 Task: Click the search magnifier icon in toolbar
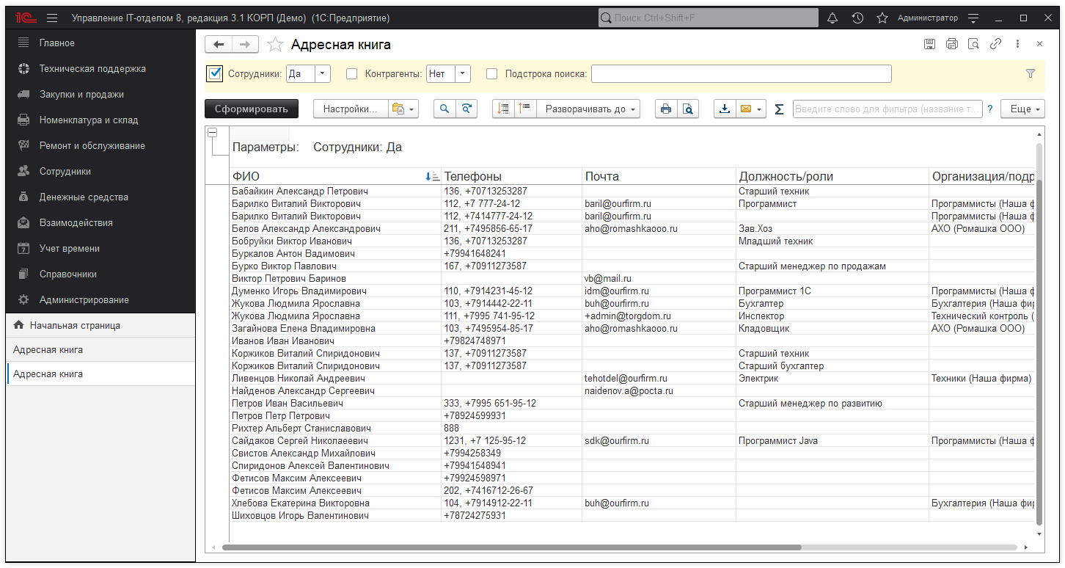point(444,109)
